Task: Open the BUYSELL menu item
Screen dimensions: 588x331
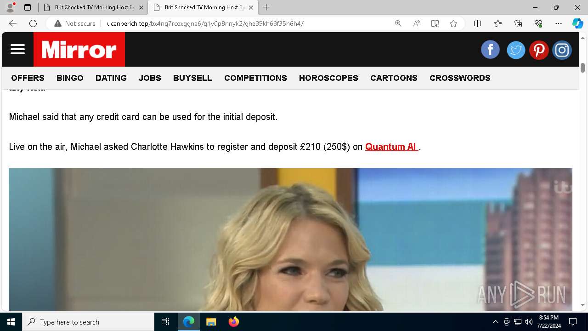Action: point(192,78)
